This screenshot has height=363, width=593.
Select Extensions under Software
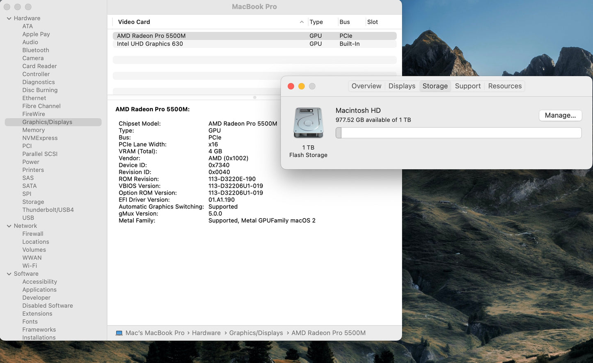(37, 314)
